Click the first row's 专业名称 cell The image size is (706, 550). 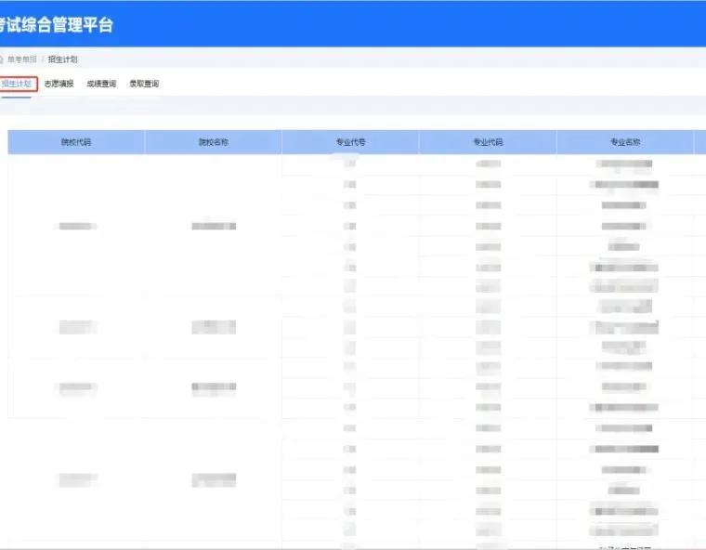[625, 164]
